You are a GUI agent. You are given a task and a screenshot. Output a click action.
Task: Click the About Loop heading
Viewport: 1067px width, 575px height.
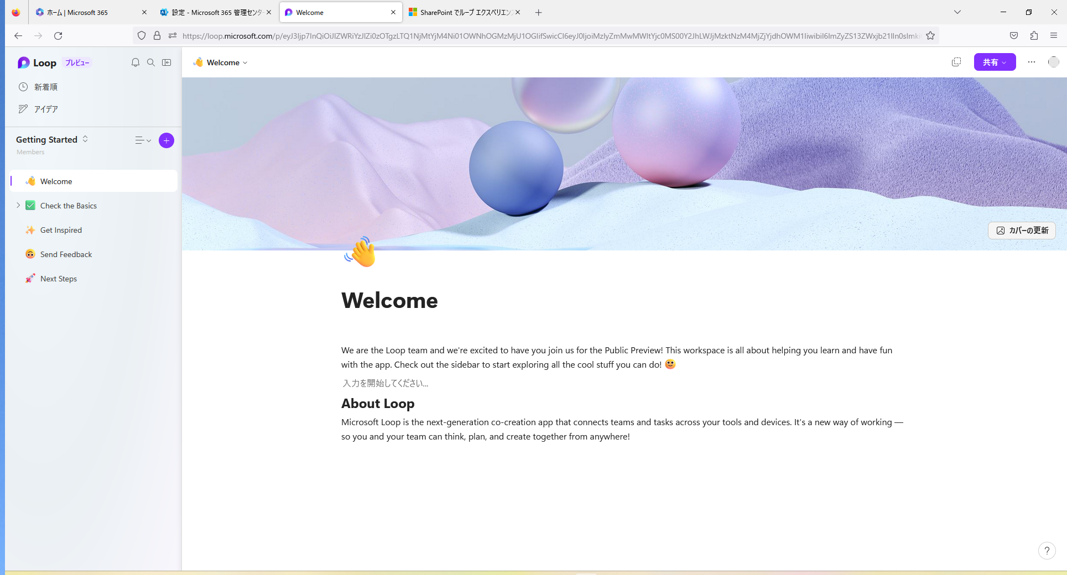[378, 404]
